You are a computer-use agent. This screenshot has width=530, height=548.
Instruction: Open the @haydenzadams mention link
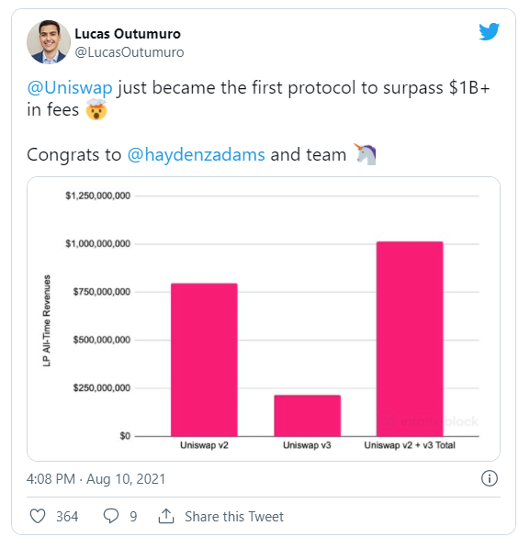point(196,154)
